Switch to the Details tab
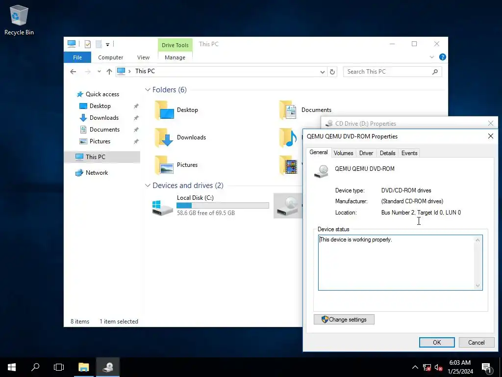 [x=387, y=153]
